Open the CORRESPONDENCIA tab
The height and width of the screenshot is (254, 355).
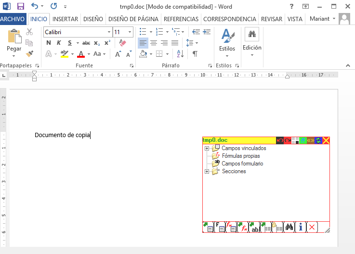pos(230,19)
